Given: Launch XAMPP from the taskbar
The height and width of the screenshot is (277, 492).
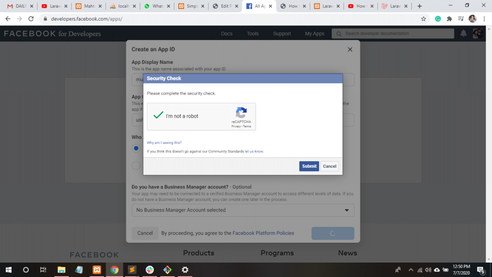Looking at the screenshot, I should click(x=97, y=270).
